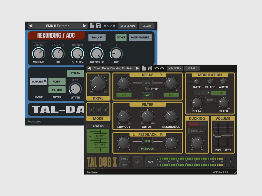Viewport: 262px width, 196px height.
Task: Click the LOW CUT filter knob
Action: point(124,116)
